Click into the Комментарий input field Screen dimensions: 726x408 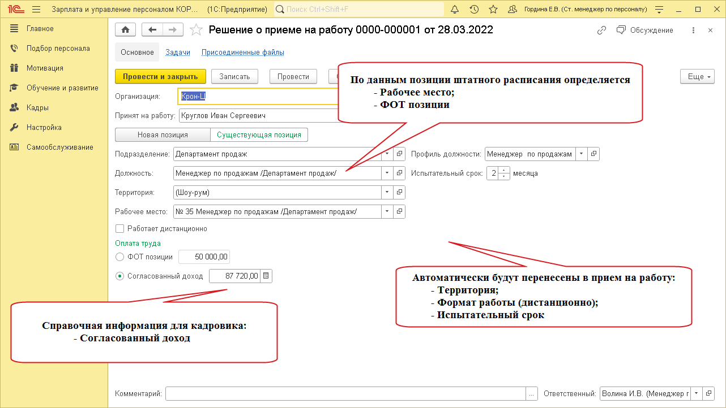point(345,393)
